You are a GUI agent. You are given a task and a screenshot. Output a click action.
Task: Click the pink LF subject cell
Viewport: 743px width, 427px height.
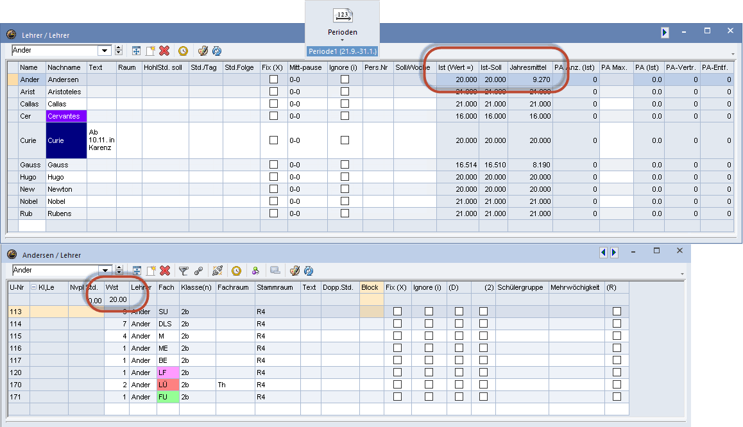pos(167,373)
